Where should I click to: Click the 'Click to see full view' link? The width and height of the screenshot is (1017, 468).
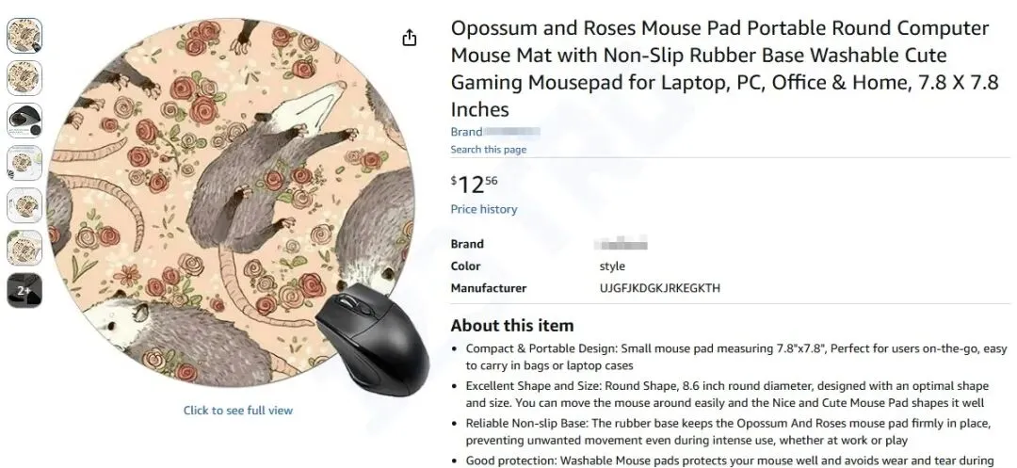click(238, 411)
